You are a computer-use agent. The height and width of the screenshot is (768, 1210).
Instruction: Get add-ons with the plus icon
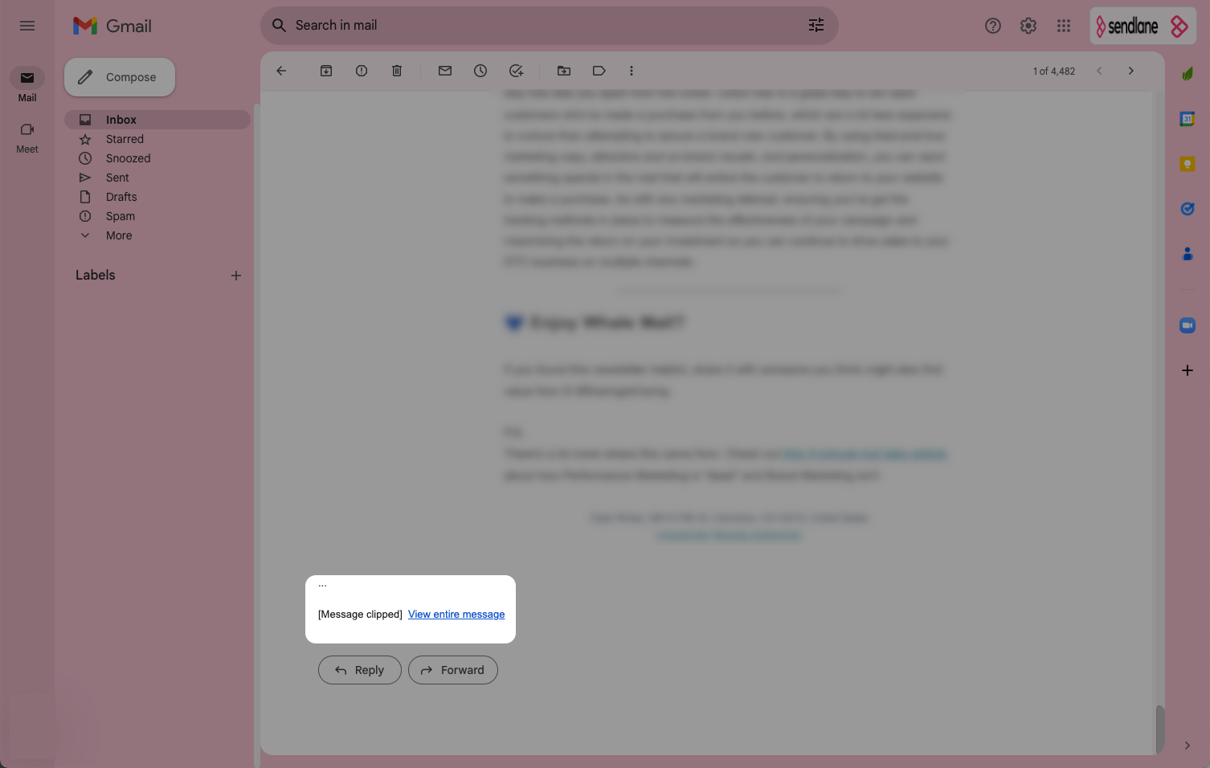[x=1188, y=370]
